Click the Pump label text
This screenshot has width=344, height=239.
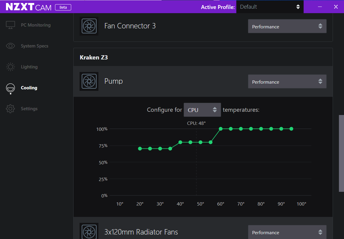click(114, 81)
